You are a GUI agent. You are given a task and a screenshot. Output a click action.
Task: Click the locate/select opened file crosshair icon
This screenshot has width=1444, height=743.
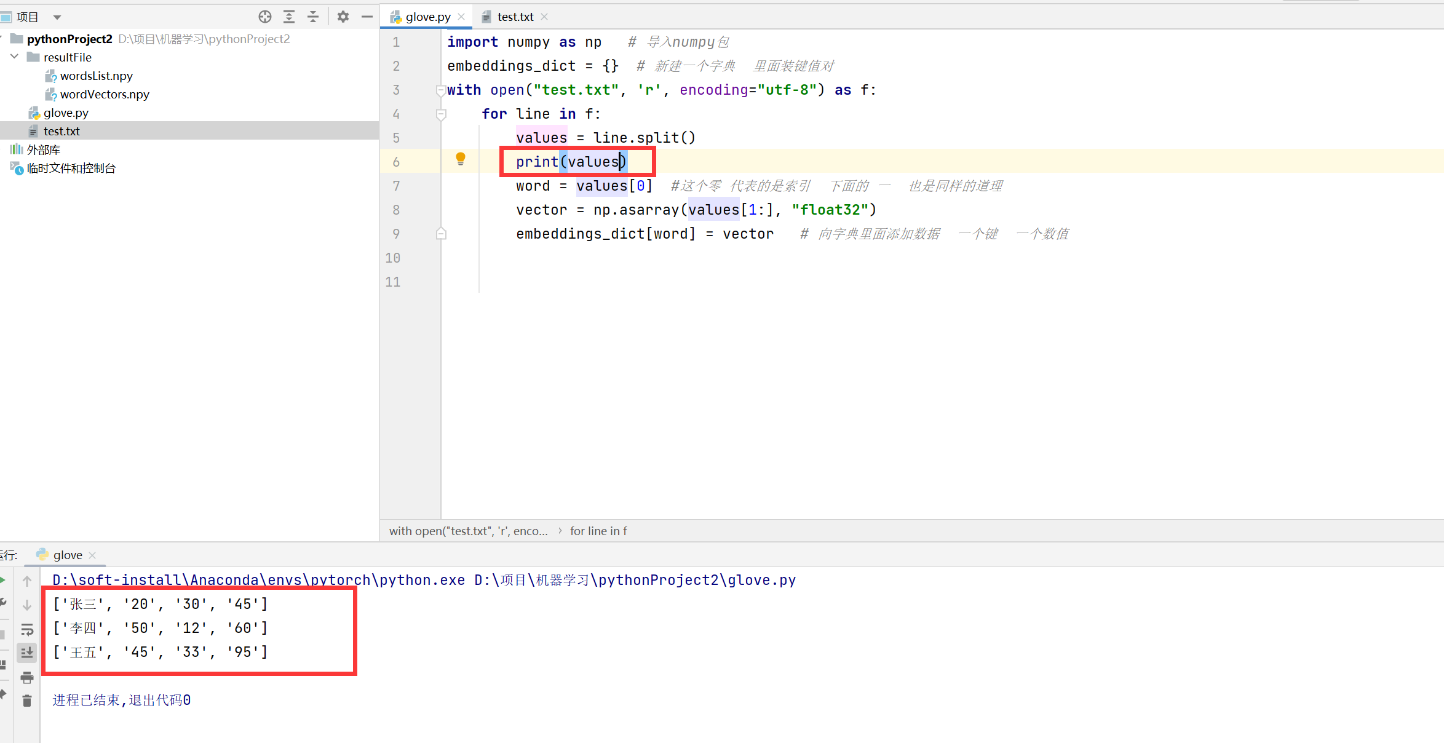pyautogui.click(x=265, y=17)
